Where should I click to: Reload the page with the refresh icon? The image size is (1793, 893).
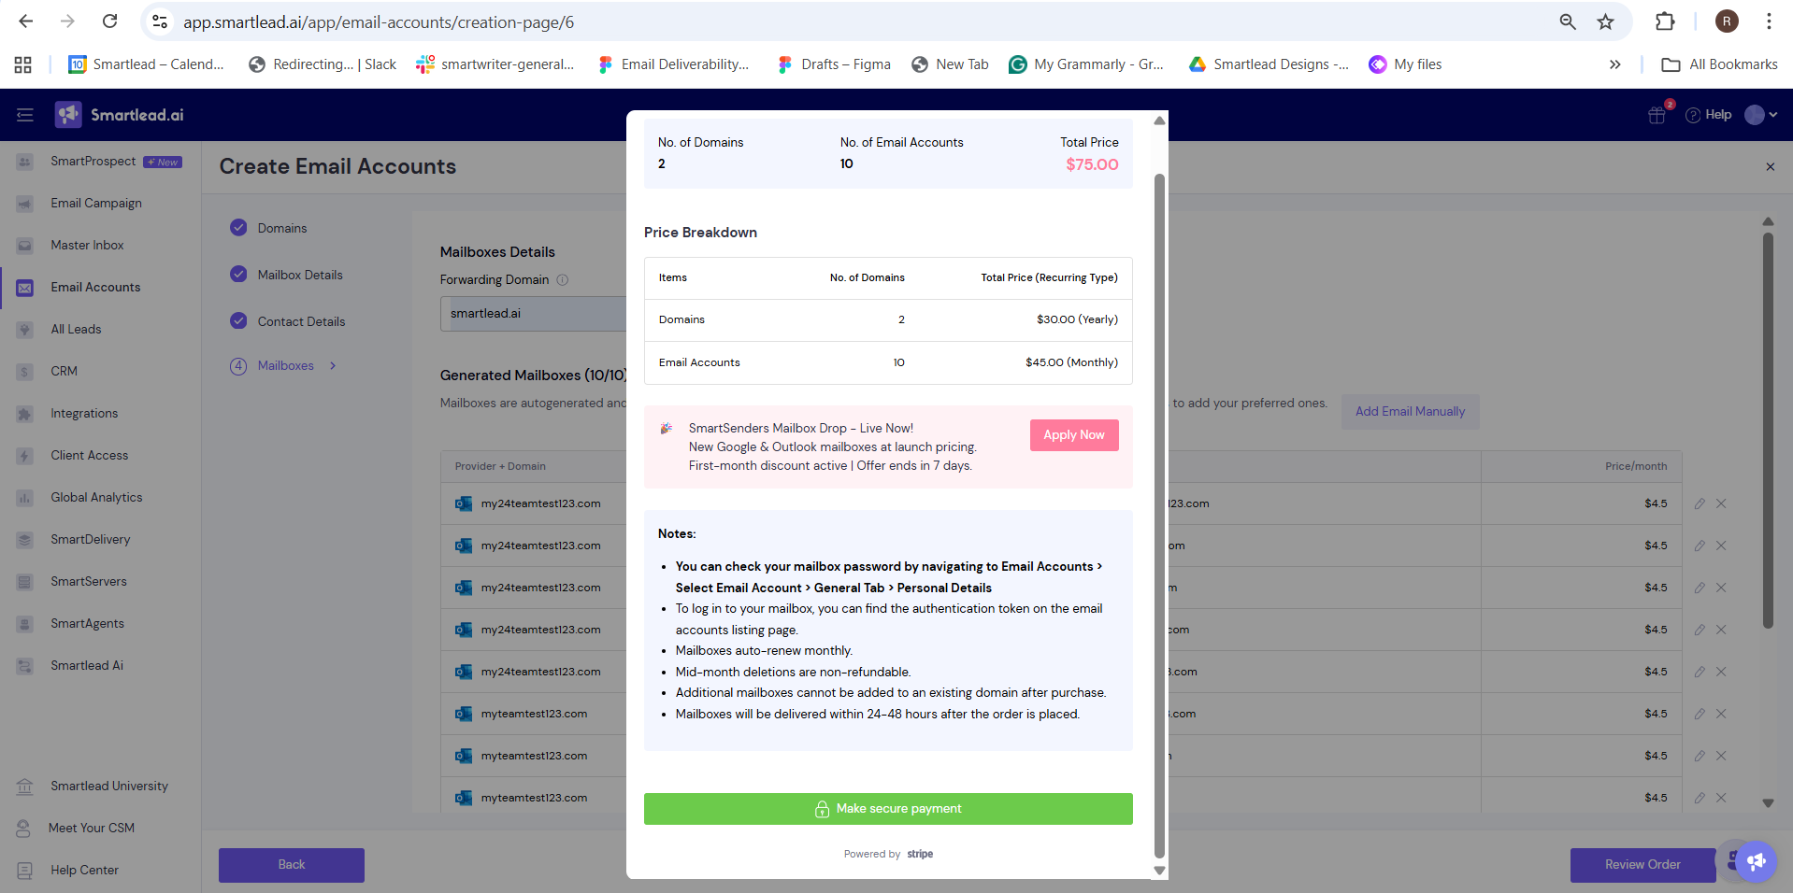coord(109,21)
